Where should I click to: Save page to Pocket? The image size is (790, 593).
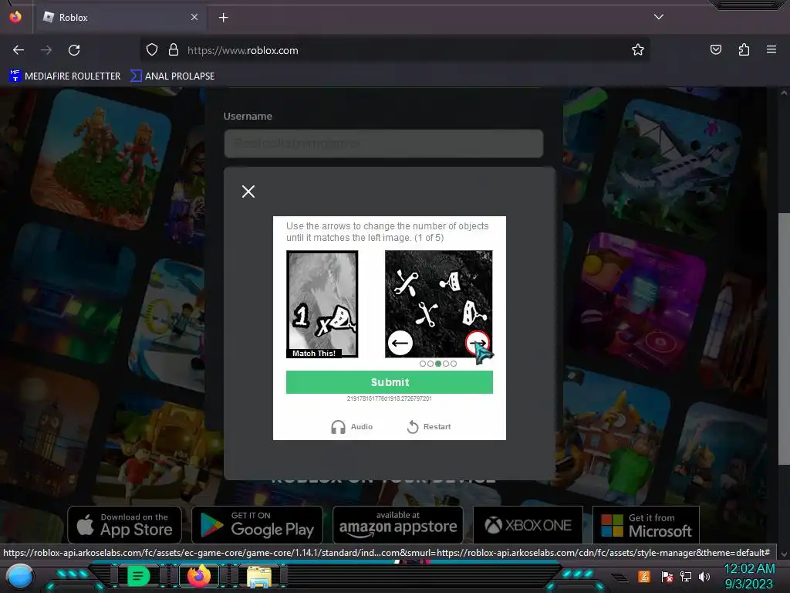tap(715, 49)
